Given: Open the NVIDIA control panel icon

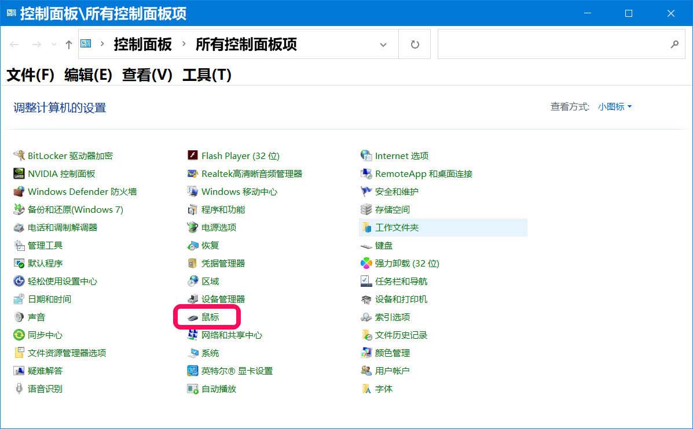Looking at the screenshot, I should click(x=19, y=173).
